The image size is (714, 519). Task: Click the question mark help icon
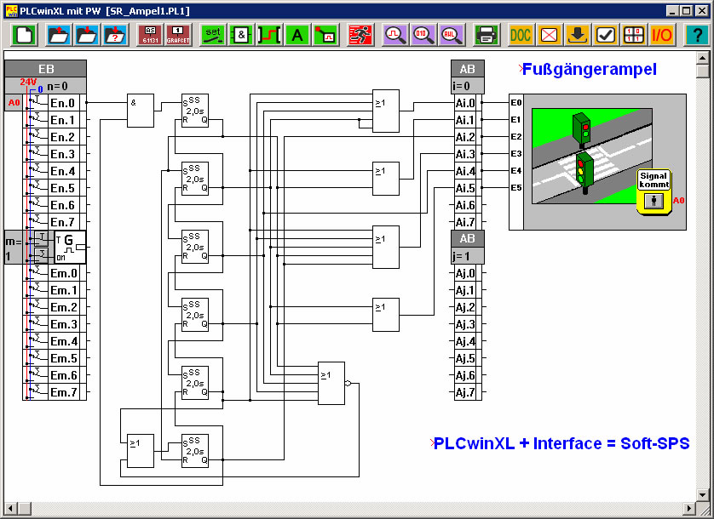point(695,35)
